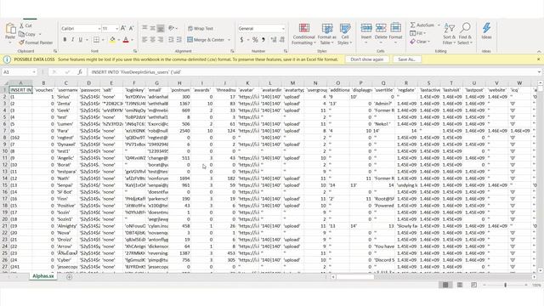The image size is (544, 306).
Task: Click Decrease Decimal icon
Action: (x=282, y=40)
